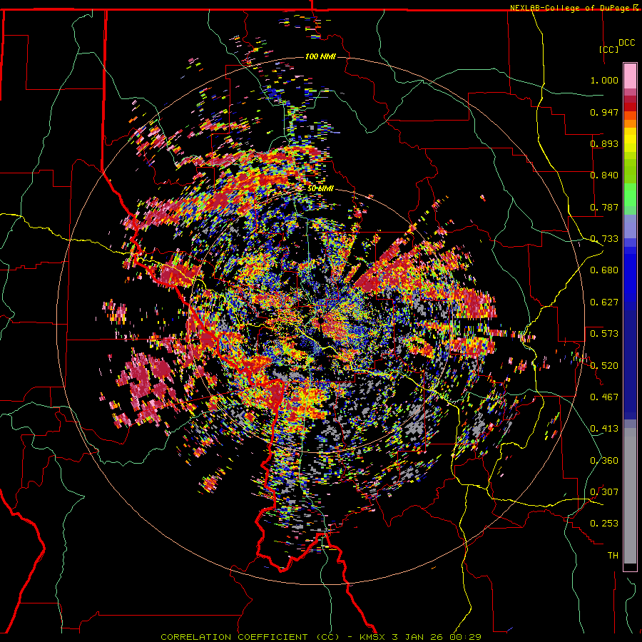This screenshot has width=642, height=642.
Task: Click the 0.947 legend value
Action: point(604,112)
